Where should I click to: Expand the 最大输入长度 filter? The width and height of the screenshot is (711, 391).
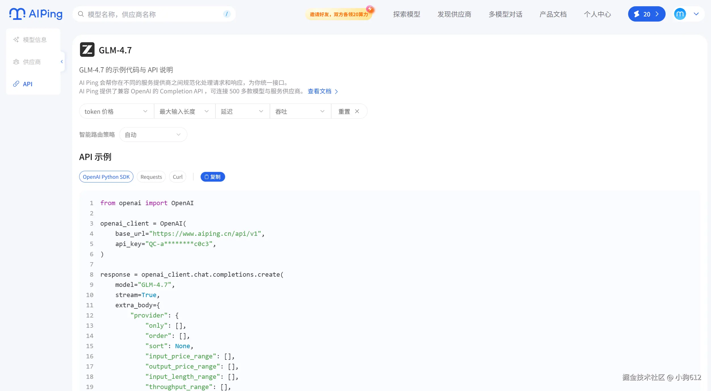pos(184,112)
